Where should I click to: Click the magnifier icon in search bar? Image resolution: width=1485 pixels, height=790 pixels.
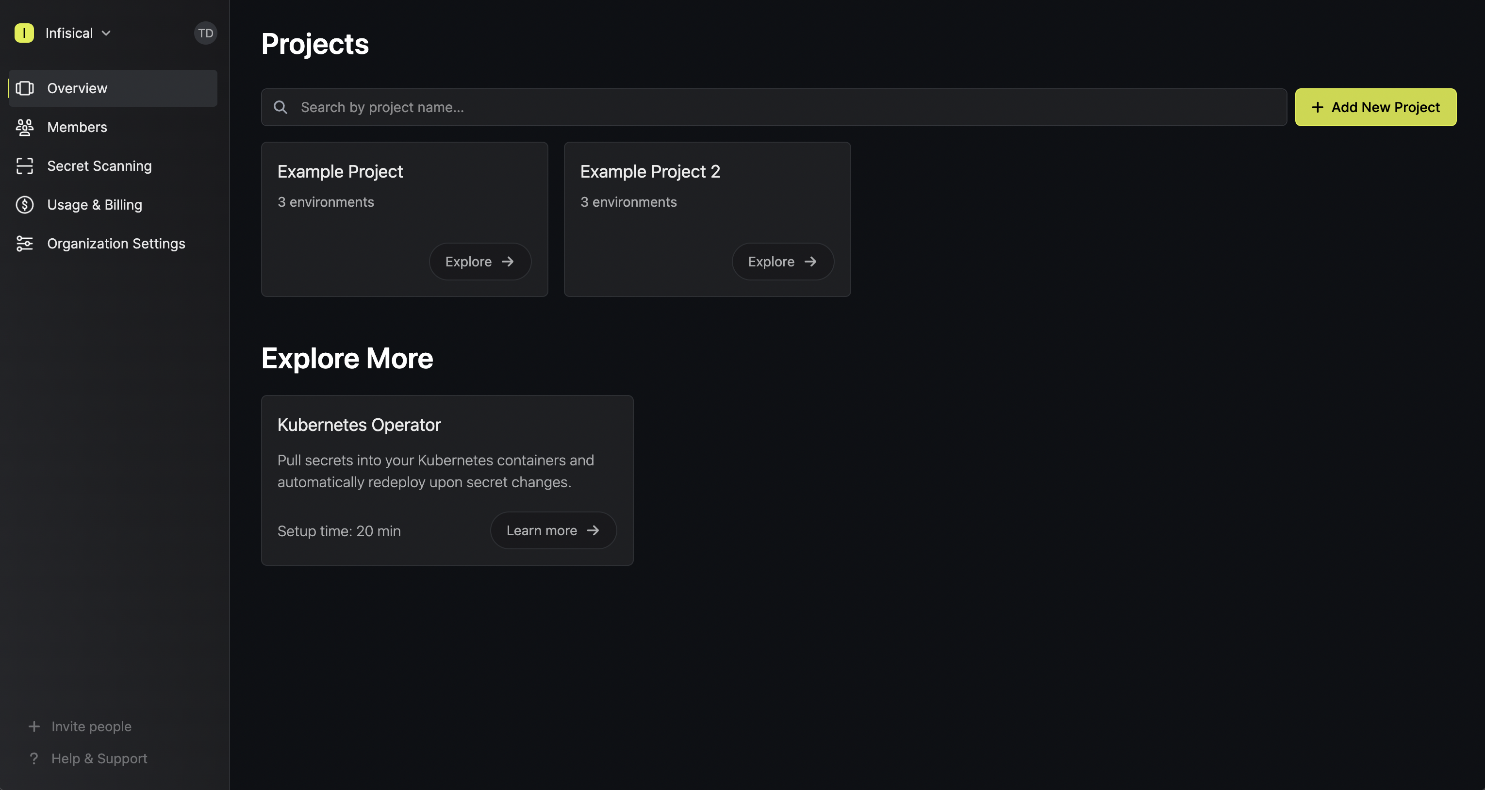pos(280,107)
